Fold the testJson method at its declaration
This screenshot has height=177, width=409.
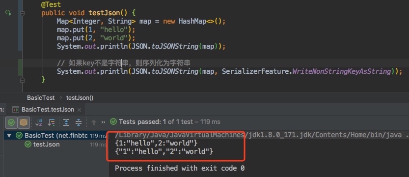point(23,13)
